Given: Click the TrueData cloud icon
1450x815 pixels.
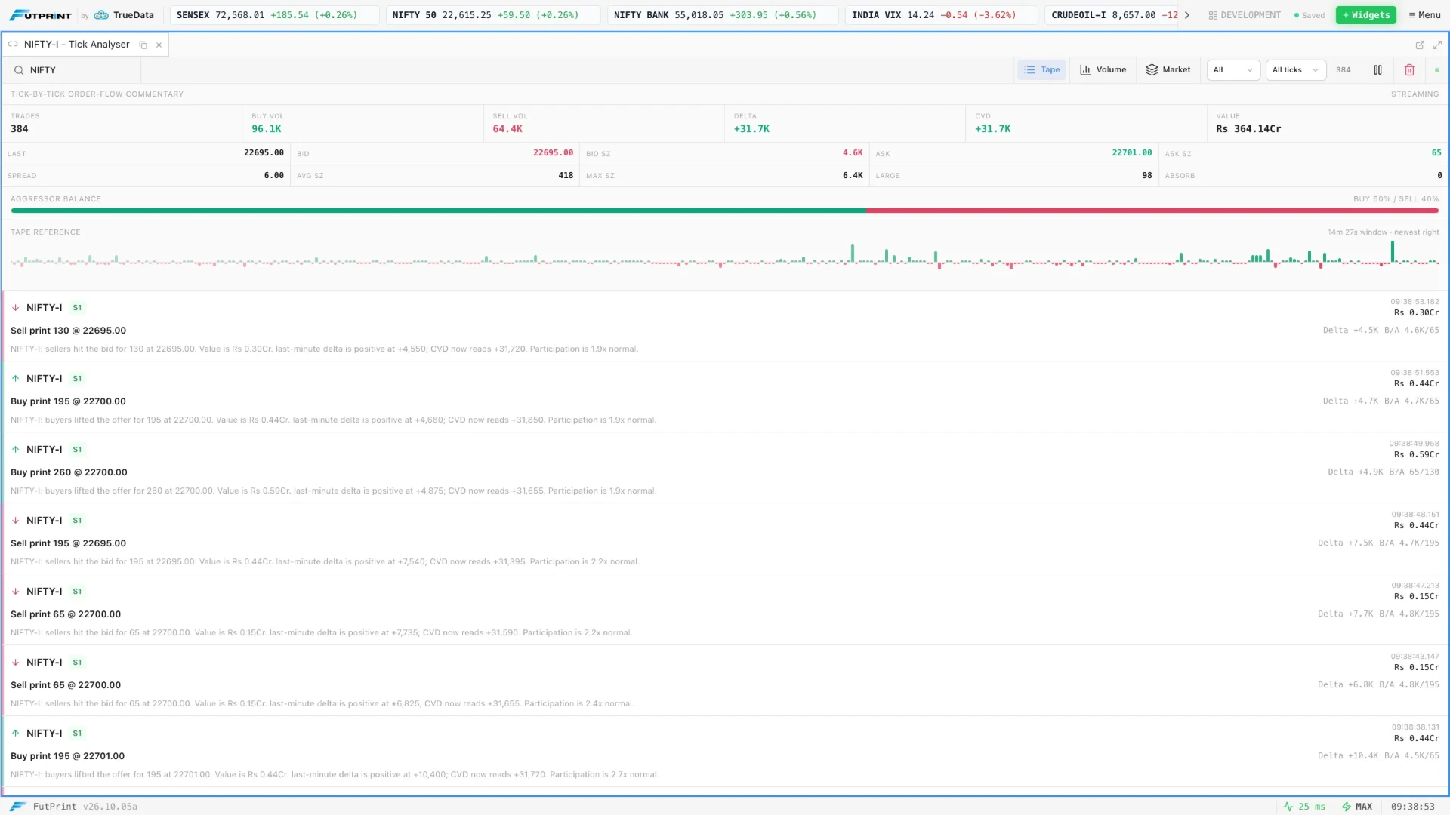Looking at the screenshot, I should [x=101, y=15].
